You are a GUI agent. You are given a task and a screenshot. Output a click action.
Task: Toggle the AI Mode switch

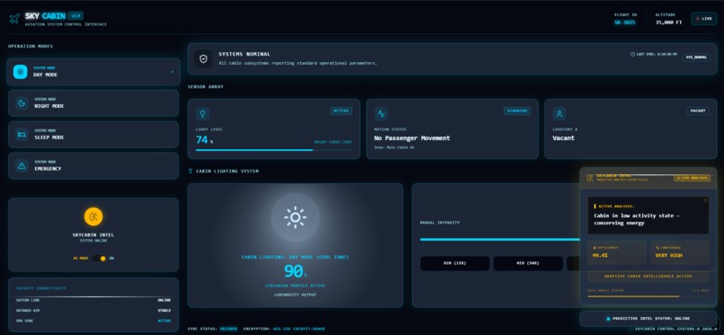click(99, 259)
